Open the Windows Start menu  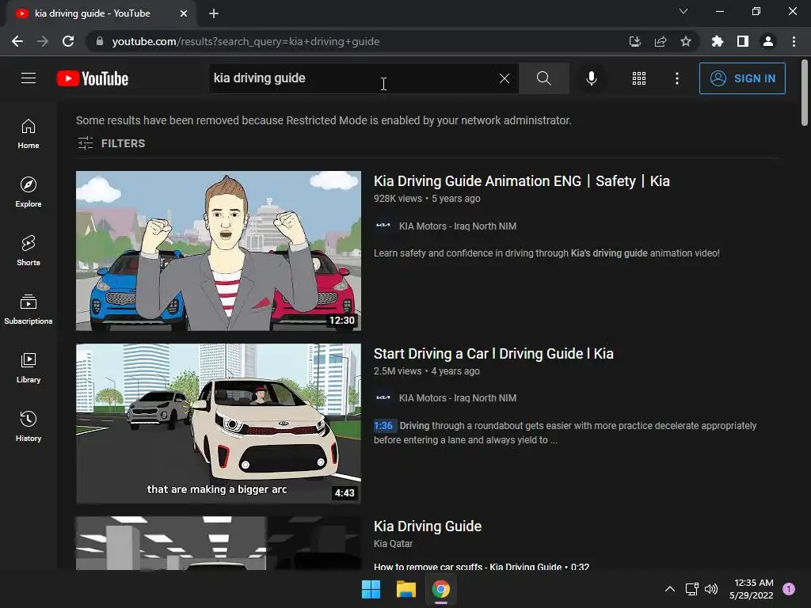pyautogui.click(x=371, y=589)
